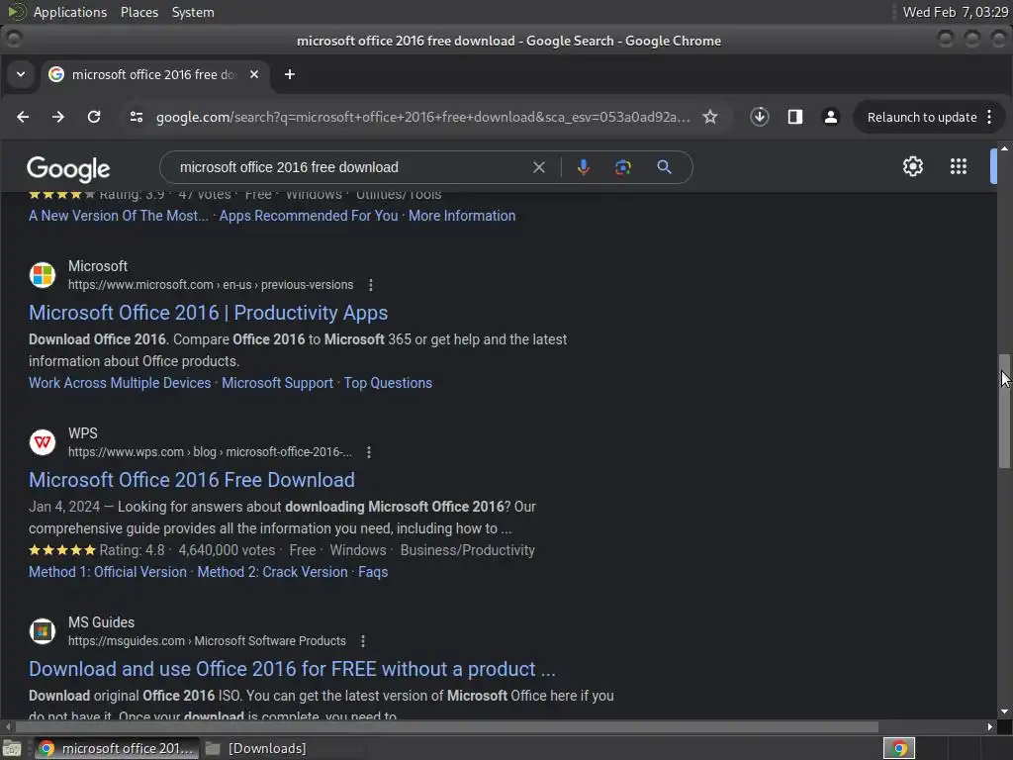Select the microsoft office 2016 browser tab
Viewport: 1013px width, 760px height.
(x=155, y=74)
